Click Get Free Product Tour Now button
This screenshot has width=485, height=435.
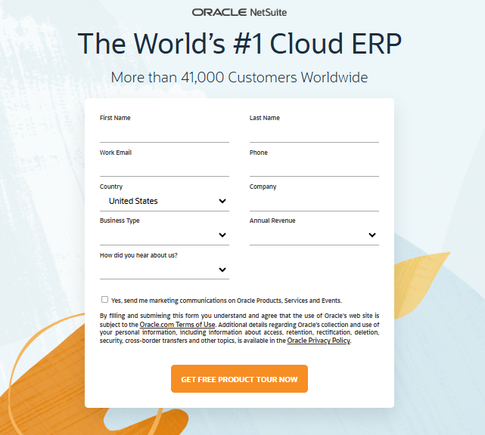pos(239,379)
